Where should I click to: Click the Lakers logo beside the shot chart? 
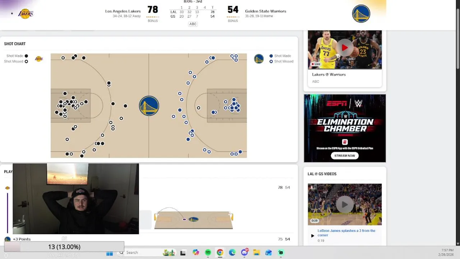[39, 59]
